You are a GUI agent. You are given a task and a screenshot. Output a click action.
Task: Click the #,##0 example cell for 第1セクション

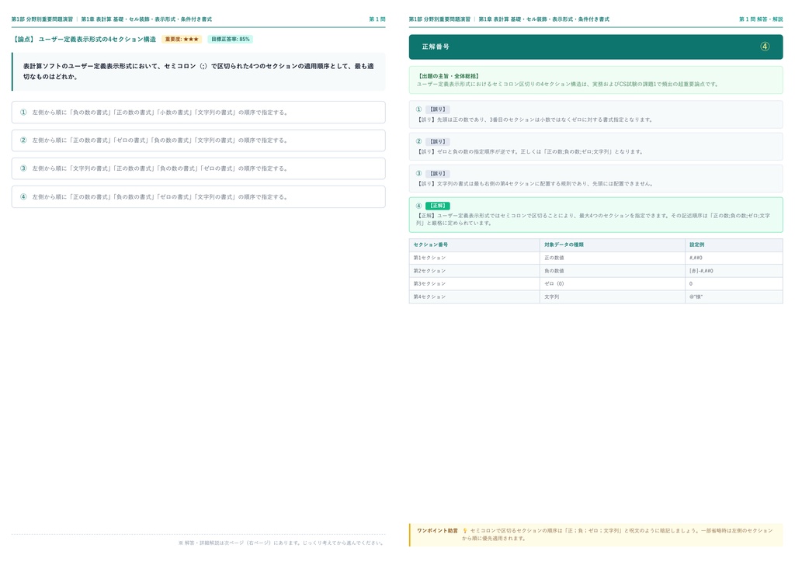coord(734,258)
